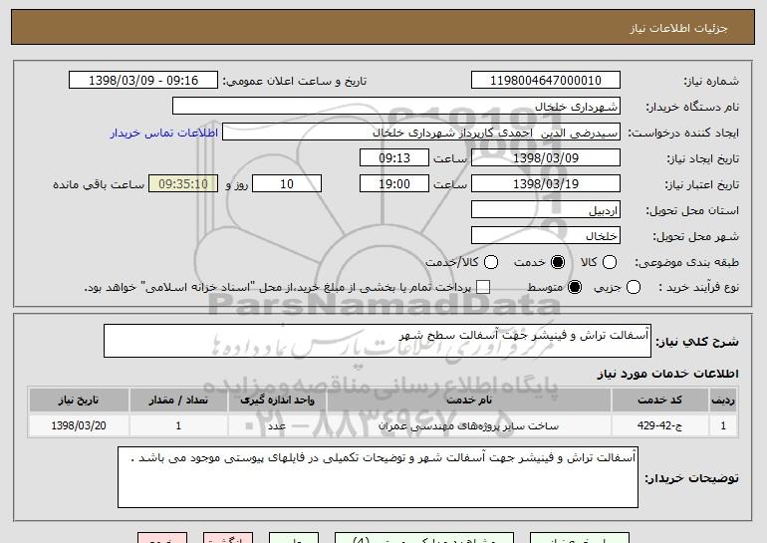Click the شهر محل تحویل label

[696, 236]
